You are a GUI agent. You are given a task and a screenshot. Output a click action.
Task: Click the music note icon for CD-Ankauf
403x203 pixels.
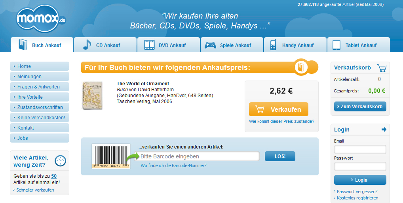(x=87, y=45)
